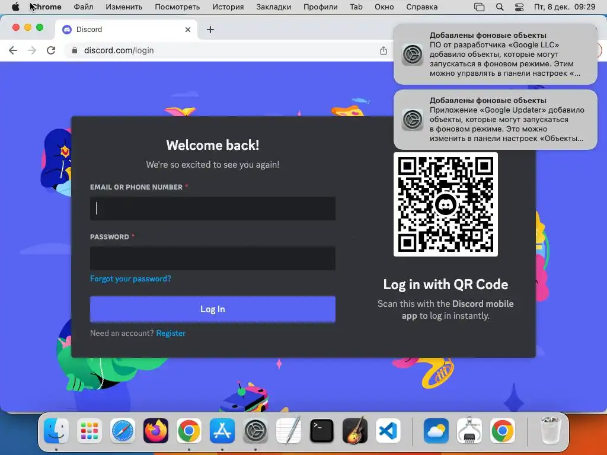The width and height of the screenshot is (607, 455).
Task: Open a new browser tab
Action: pyautogui.click(x=210, y=30)
